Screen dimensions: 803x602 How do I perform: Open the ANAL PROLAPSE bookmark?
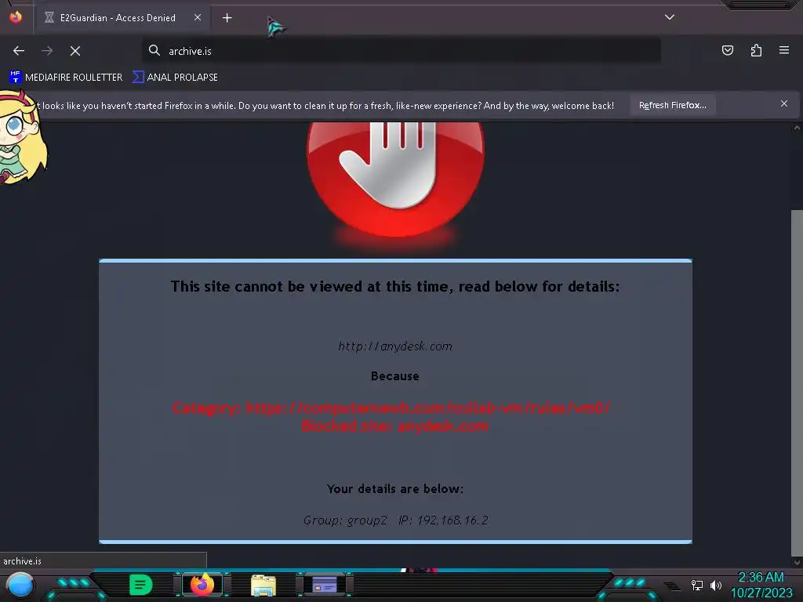point(175,78)
